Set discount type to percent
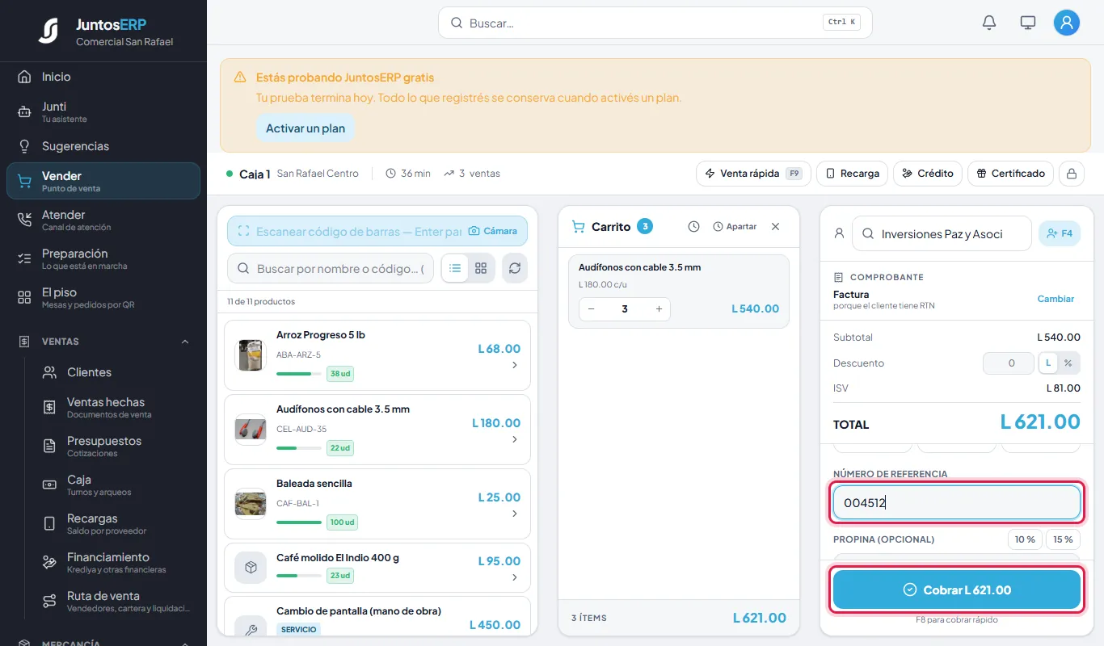 pos(1068,363)
